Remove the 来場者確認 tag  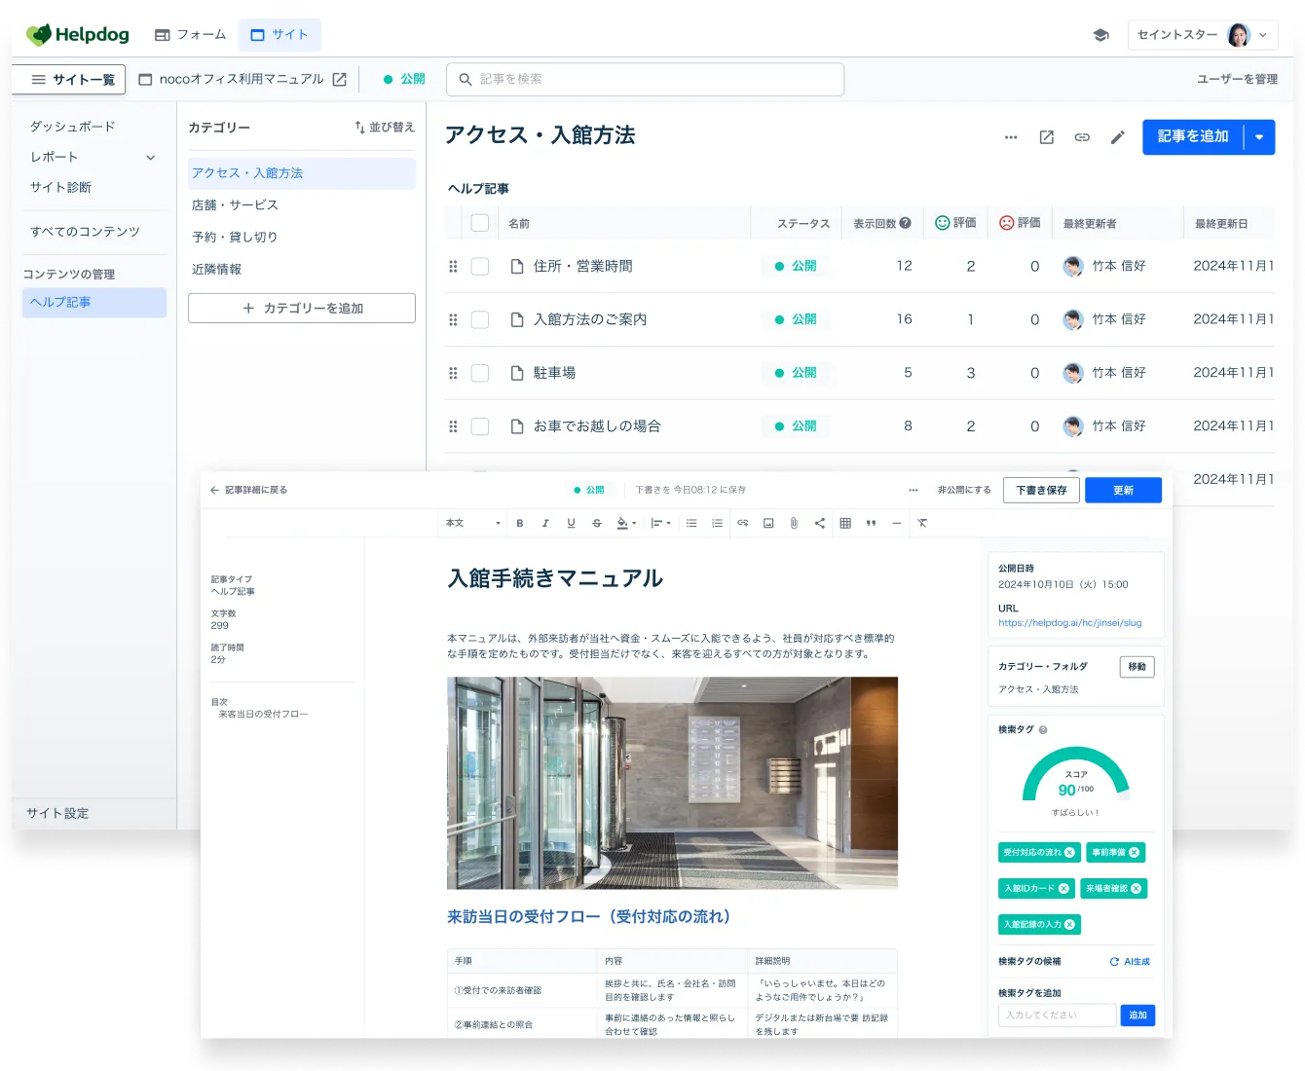[1136, 889]
